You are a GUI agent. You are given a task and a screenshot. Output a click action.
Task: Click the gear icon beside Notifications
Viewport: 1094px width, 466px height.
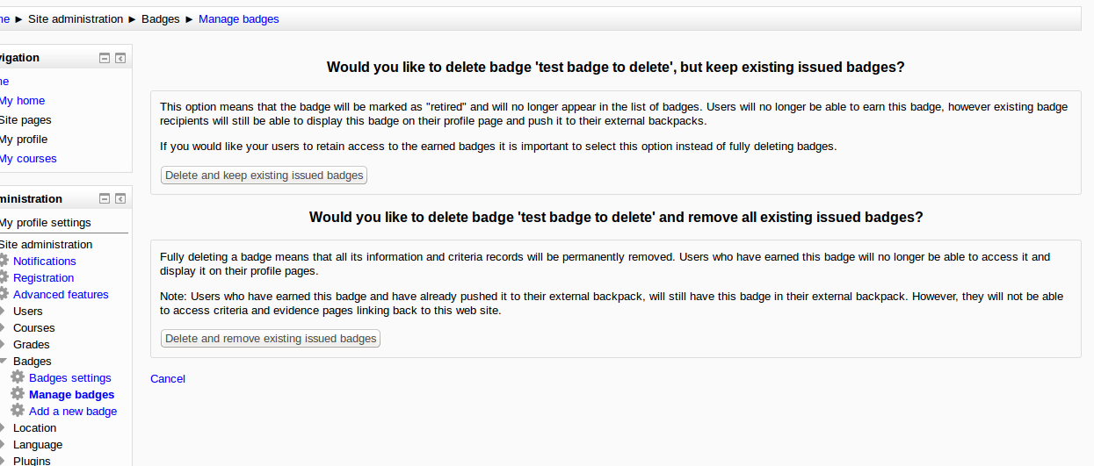(4, 261)
